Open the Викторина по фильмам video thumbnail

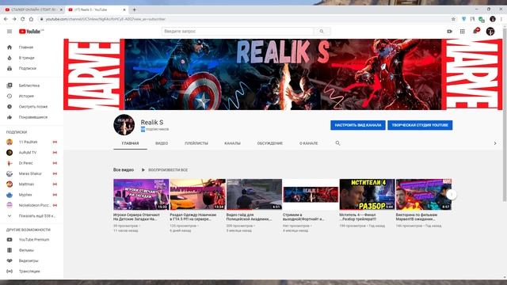point(424,195)
